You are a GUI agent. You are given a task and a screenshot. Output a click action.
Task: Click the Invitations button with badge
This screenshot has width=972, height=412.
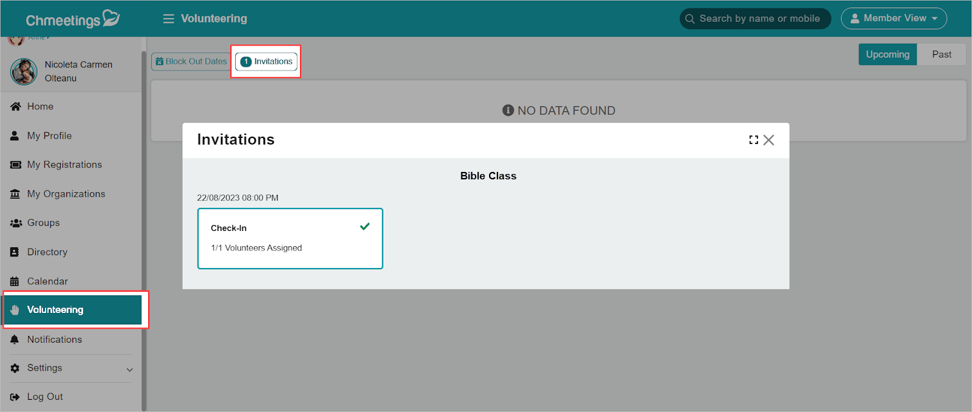(266, 61)
